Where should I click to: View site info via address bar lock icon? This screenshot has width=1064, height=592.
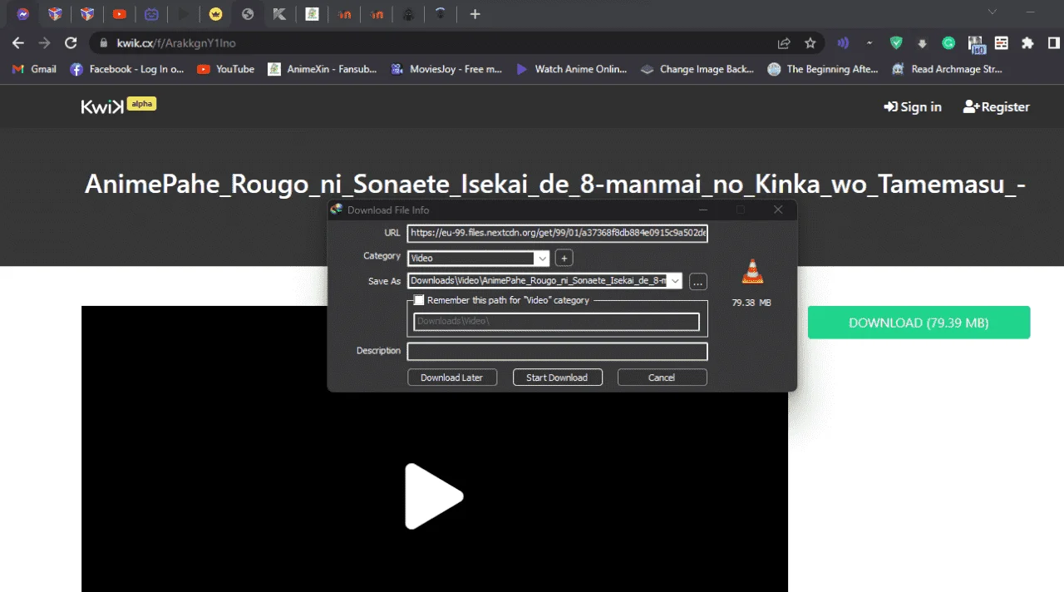104,43
